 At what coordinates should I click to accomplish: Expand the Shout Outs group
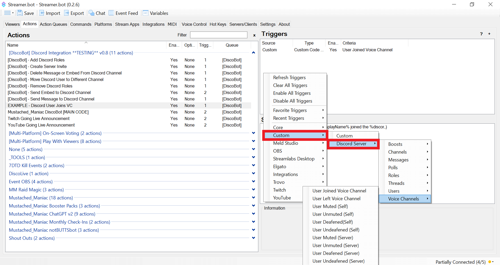(253, 238)
